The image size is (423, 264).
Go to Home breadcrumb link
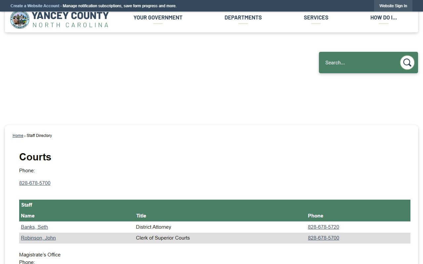pyautogui.click(x=18, y=136)
